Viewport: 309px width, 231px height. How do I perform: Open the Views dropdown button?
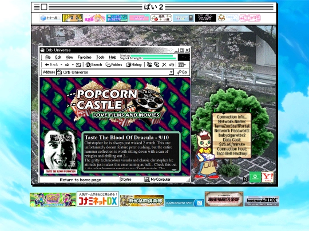click(x=182, y=64)
